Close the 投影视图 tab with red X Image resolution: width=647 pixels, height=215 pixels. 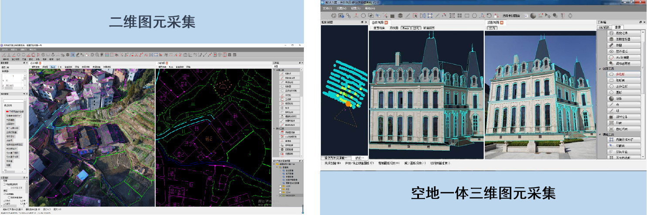point(502,22)
